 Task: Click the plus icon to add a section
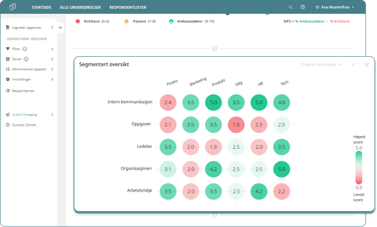tap(214, 48)
